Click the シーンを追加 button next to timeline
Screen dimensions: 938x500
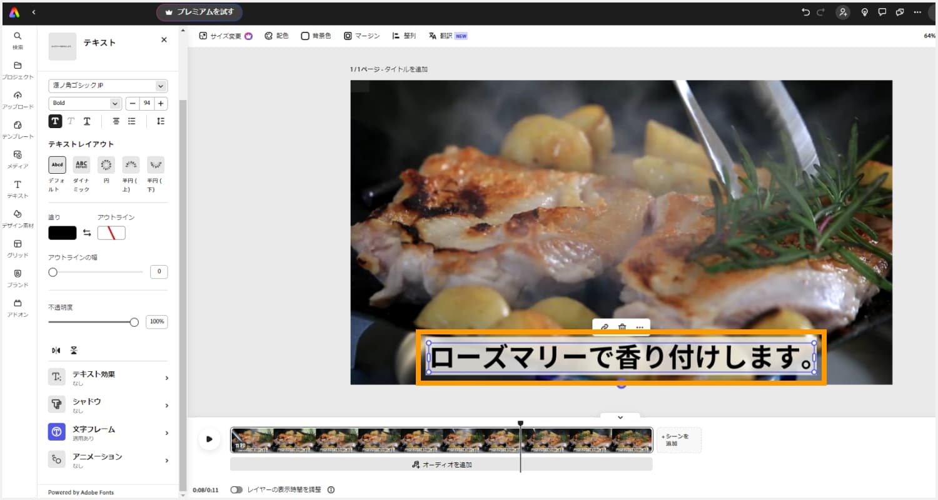coord(679,439)
